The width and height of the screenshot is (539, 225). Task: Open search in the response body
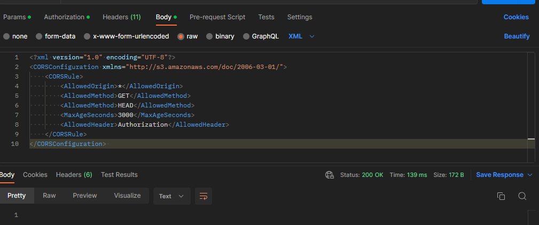(x=522, y=196)
